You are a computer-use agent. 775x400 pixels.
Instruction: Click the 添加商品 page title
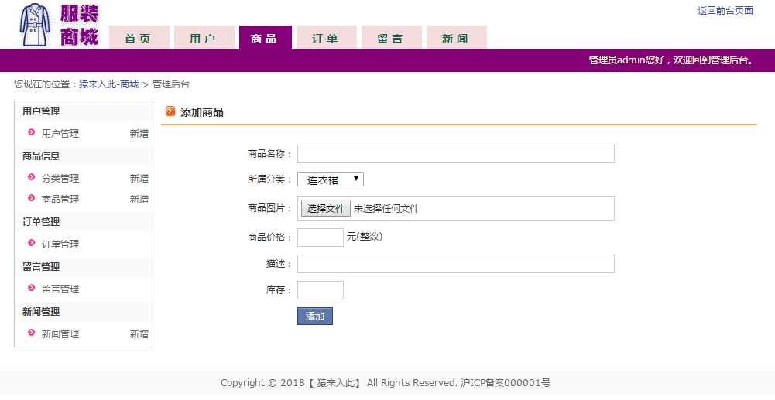pyautogui.click(x=201, y=112)
